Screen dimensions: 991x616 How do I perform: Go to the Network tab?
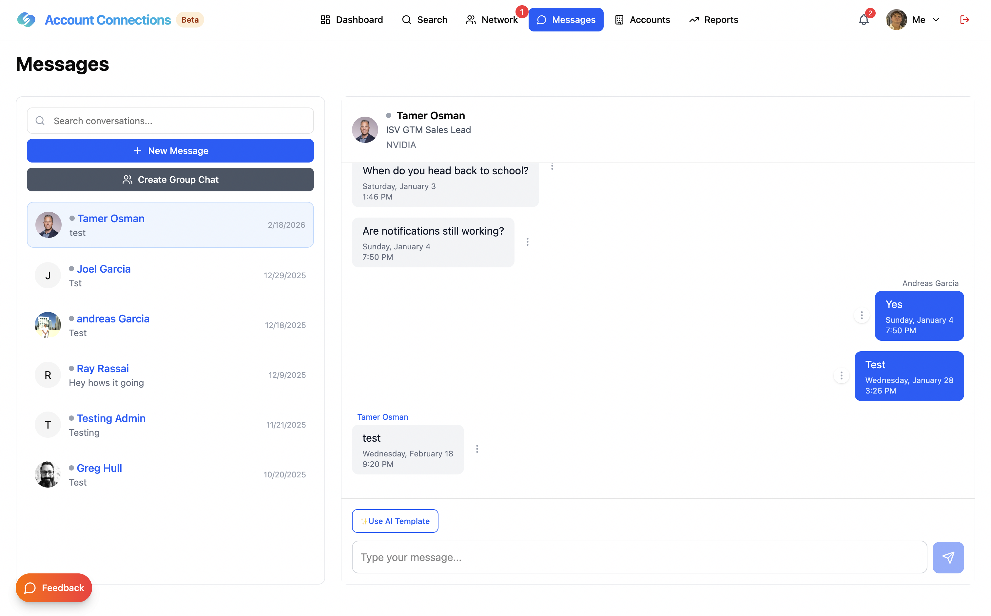tap(492, 20)
